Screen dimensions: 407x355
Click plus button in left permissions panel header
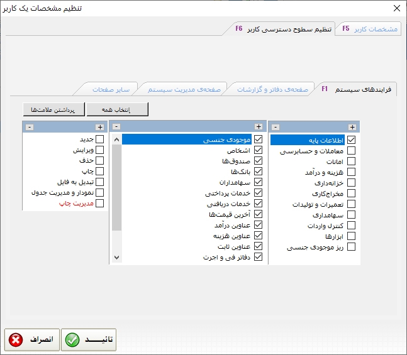tap(99, 127)
